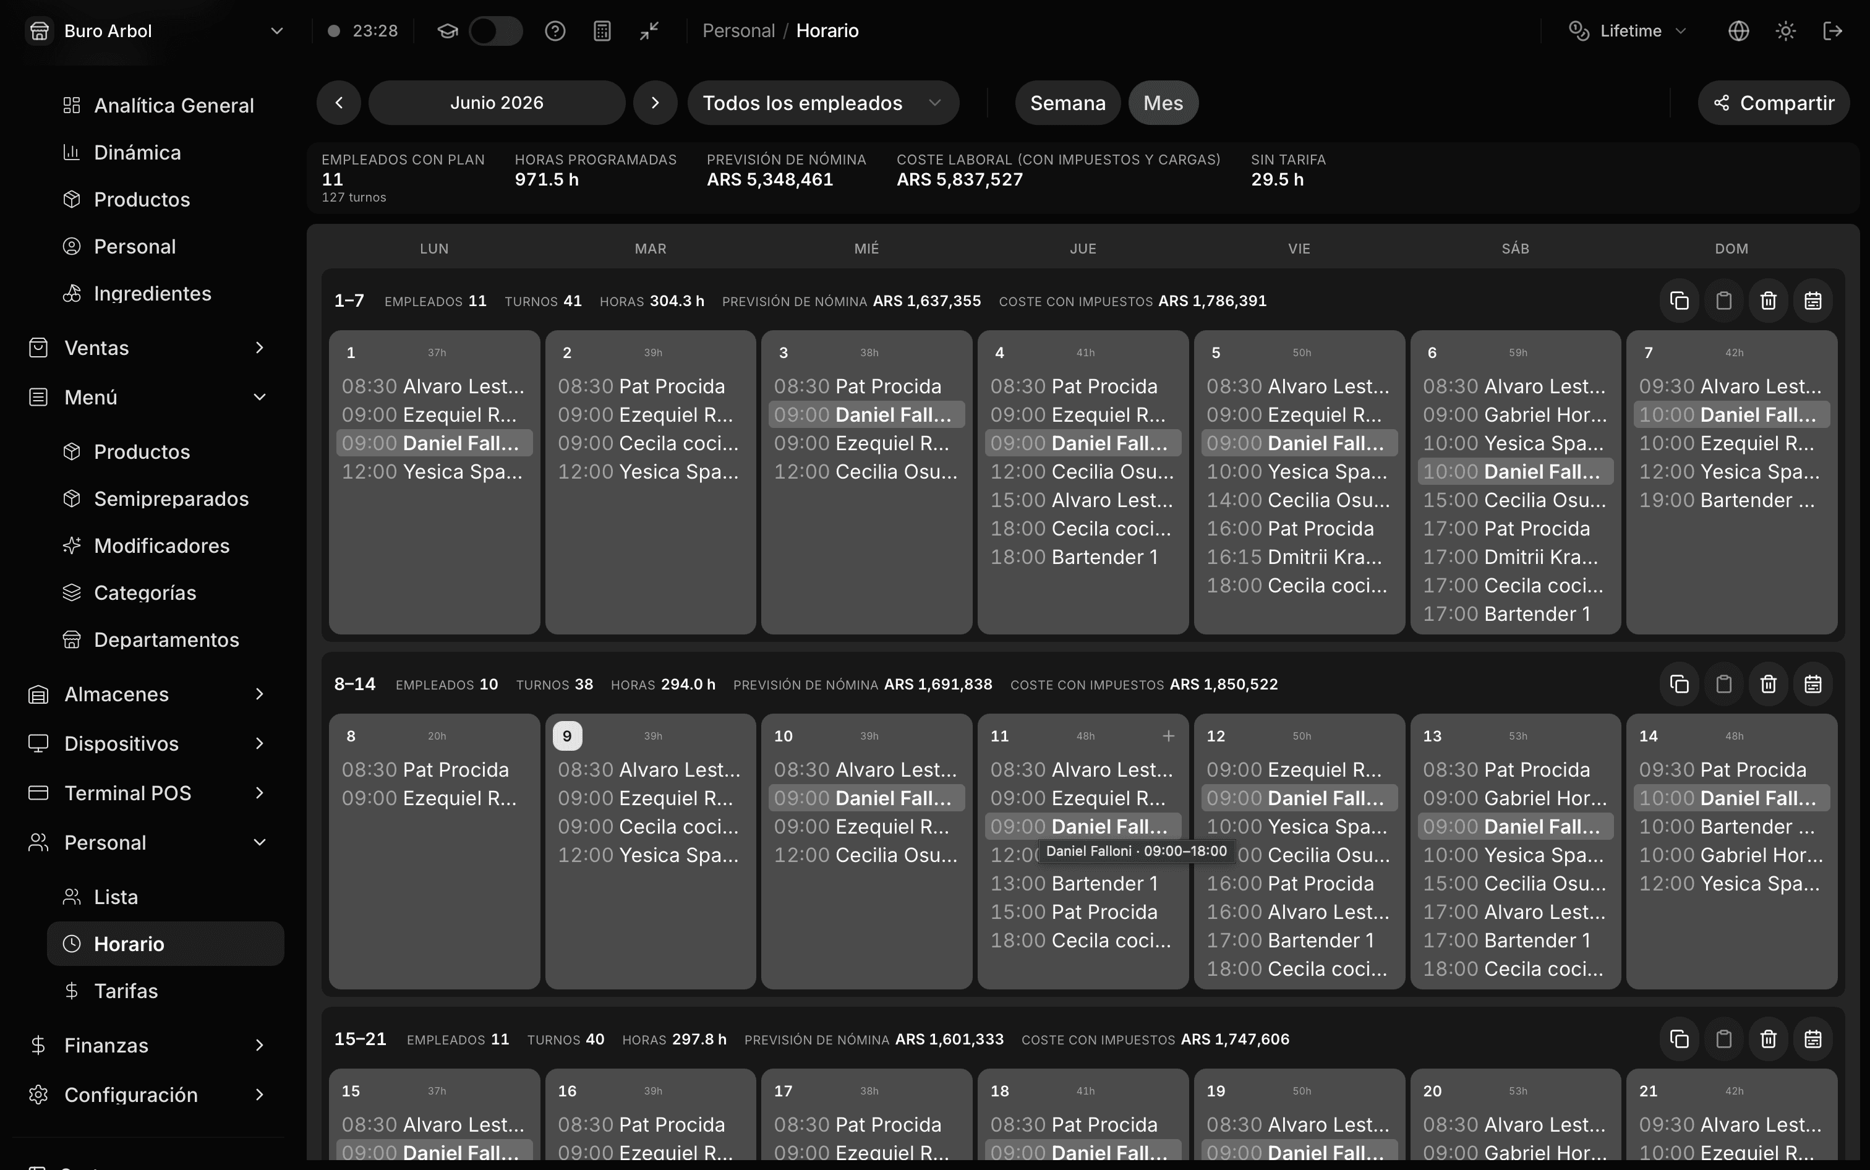
Task: Expand the Dispositivos section
Action: [x=148, y=744]
